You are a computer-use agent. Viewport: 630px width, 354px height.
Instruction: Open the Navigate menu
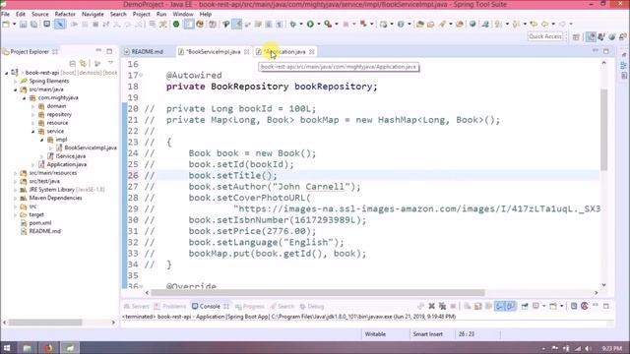click(93, 14)
